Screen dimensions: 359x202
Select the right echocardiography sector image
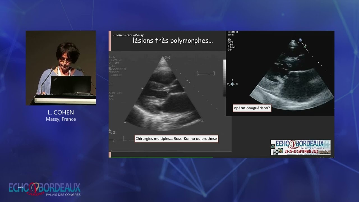point(292,74)
